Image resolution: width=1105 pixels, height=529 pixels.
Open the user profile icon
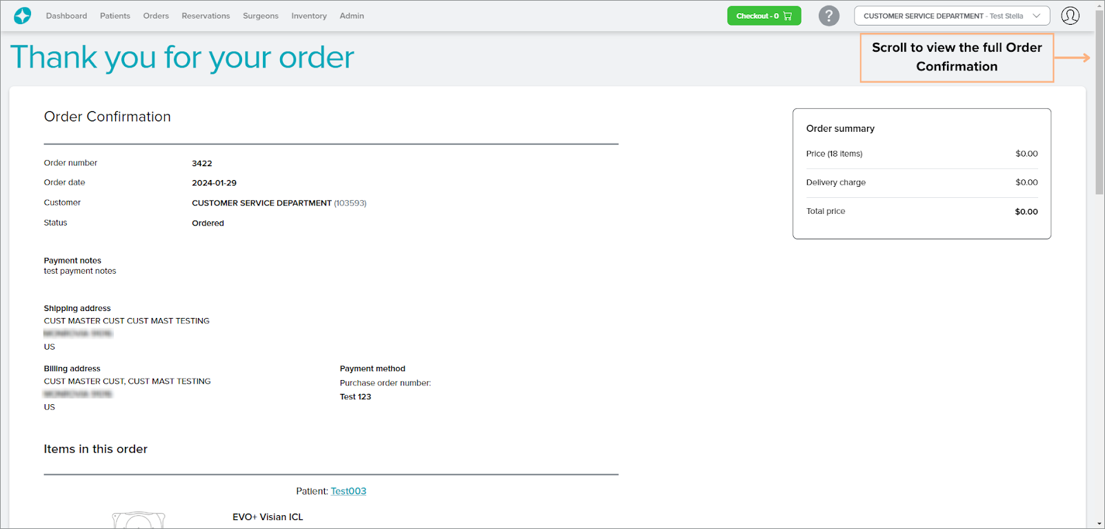(1070, 16)
